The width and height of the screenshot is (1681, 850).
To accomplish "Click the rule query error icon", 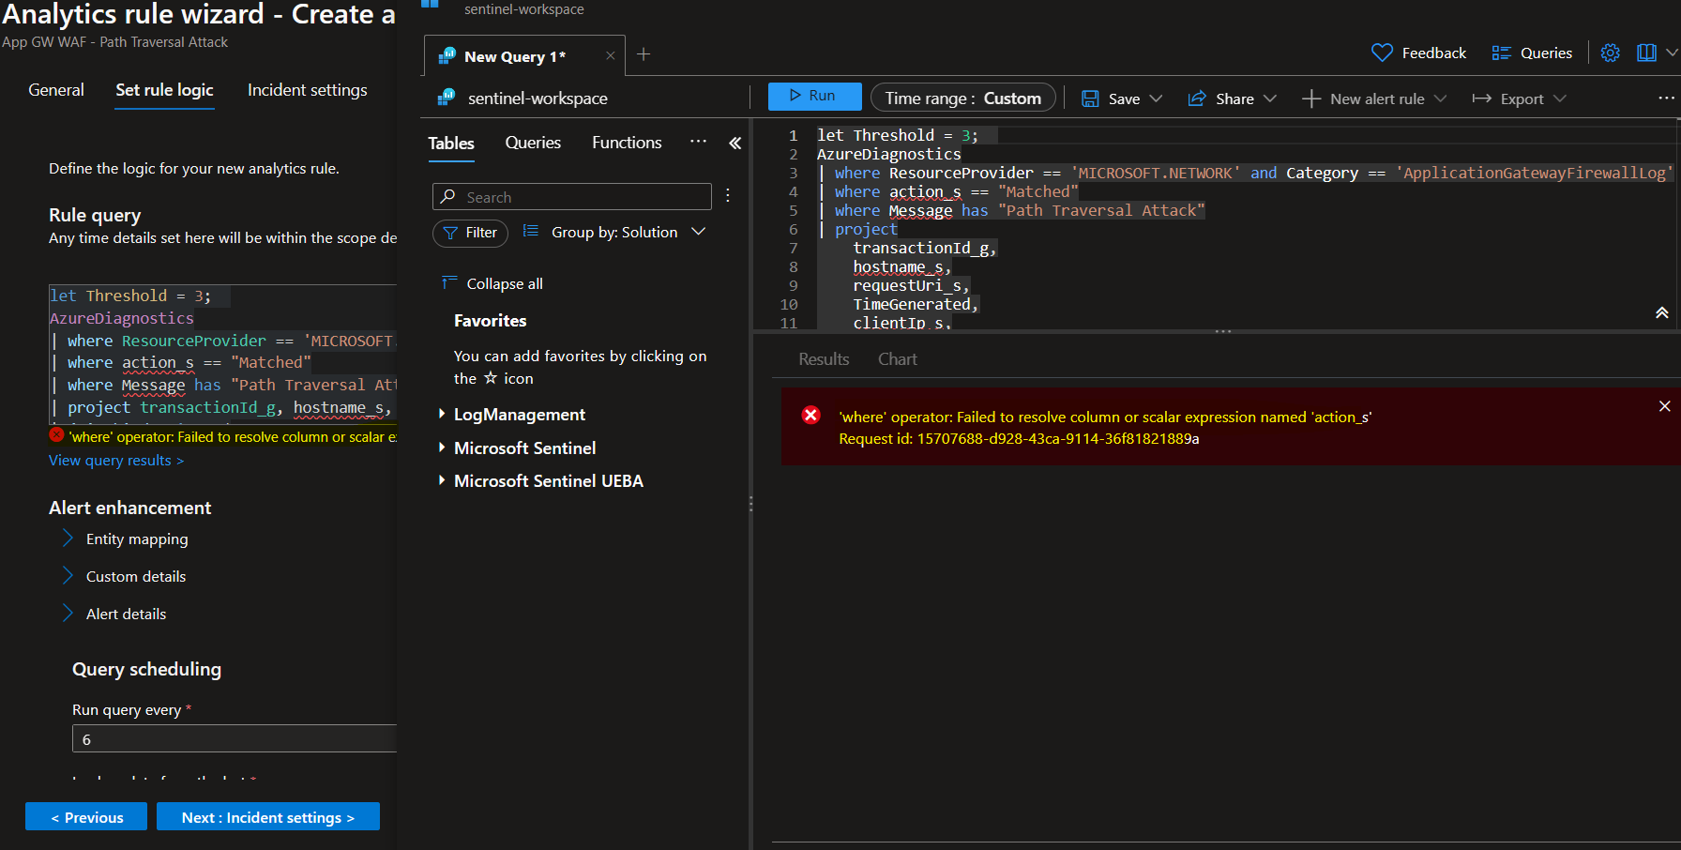I will click(56, 435).
